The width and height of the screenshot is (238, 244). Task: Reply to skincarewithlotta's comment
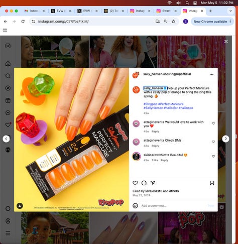[164, 160]
